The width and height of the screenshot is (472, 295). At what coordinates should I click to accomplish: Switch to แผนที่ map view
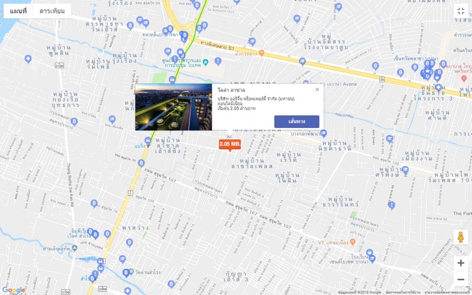click(18, 11)
